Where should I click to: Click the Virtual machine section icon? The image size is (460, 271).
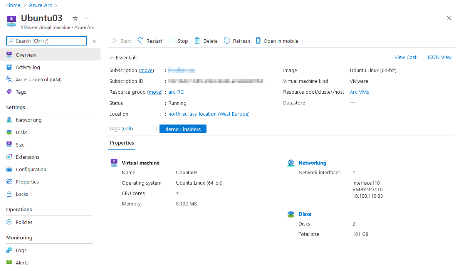tap(114, 163)
